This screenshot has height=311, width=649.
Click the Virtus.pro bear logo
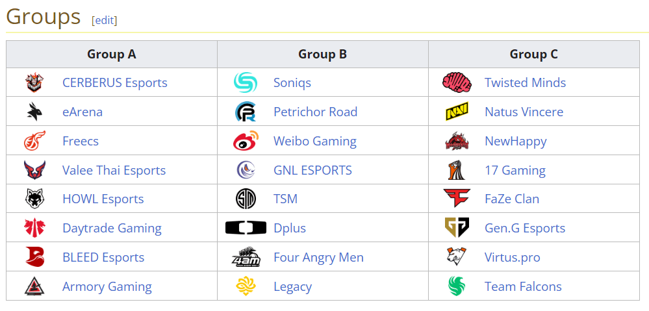click(457, 257)
